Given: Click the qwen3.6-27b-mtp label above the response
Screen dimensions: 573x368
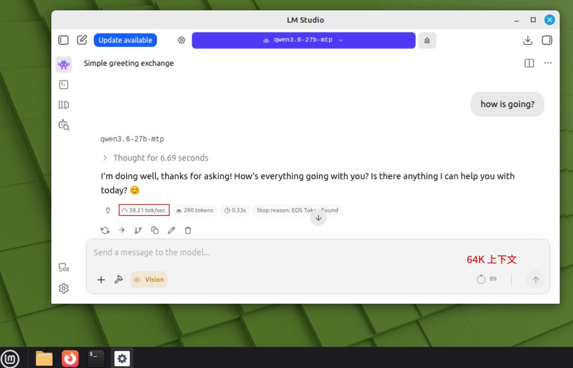Looking at the screenshot, I should click(132, 139).
